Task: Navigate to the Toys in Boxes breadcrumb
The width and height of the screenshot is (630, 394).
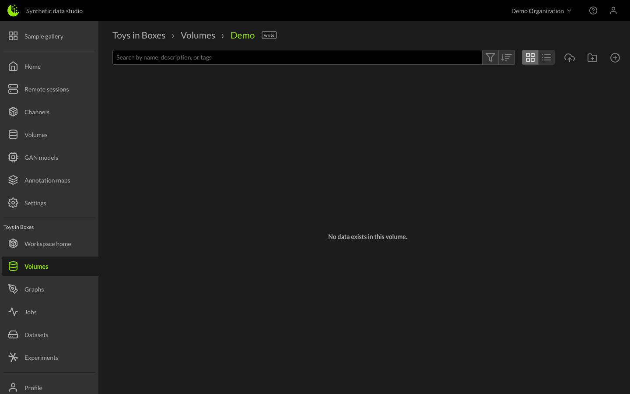Action: point(139,35)
